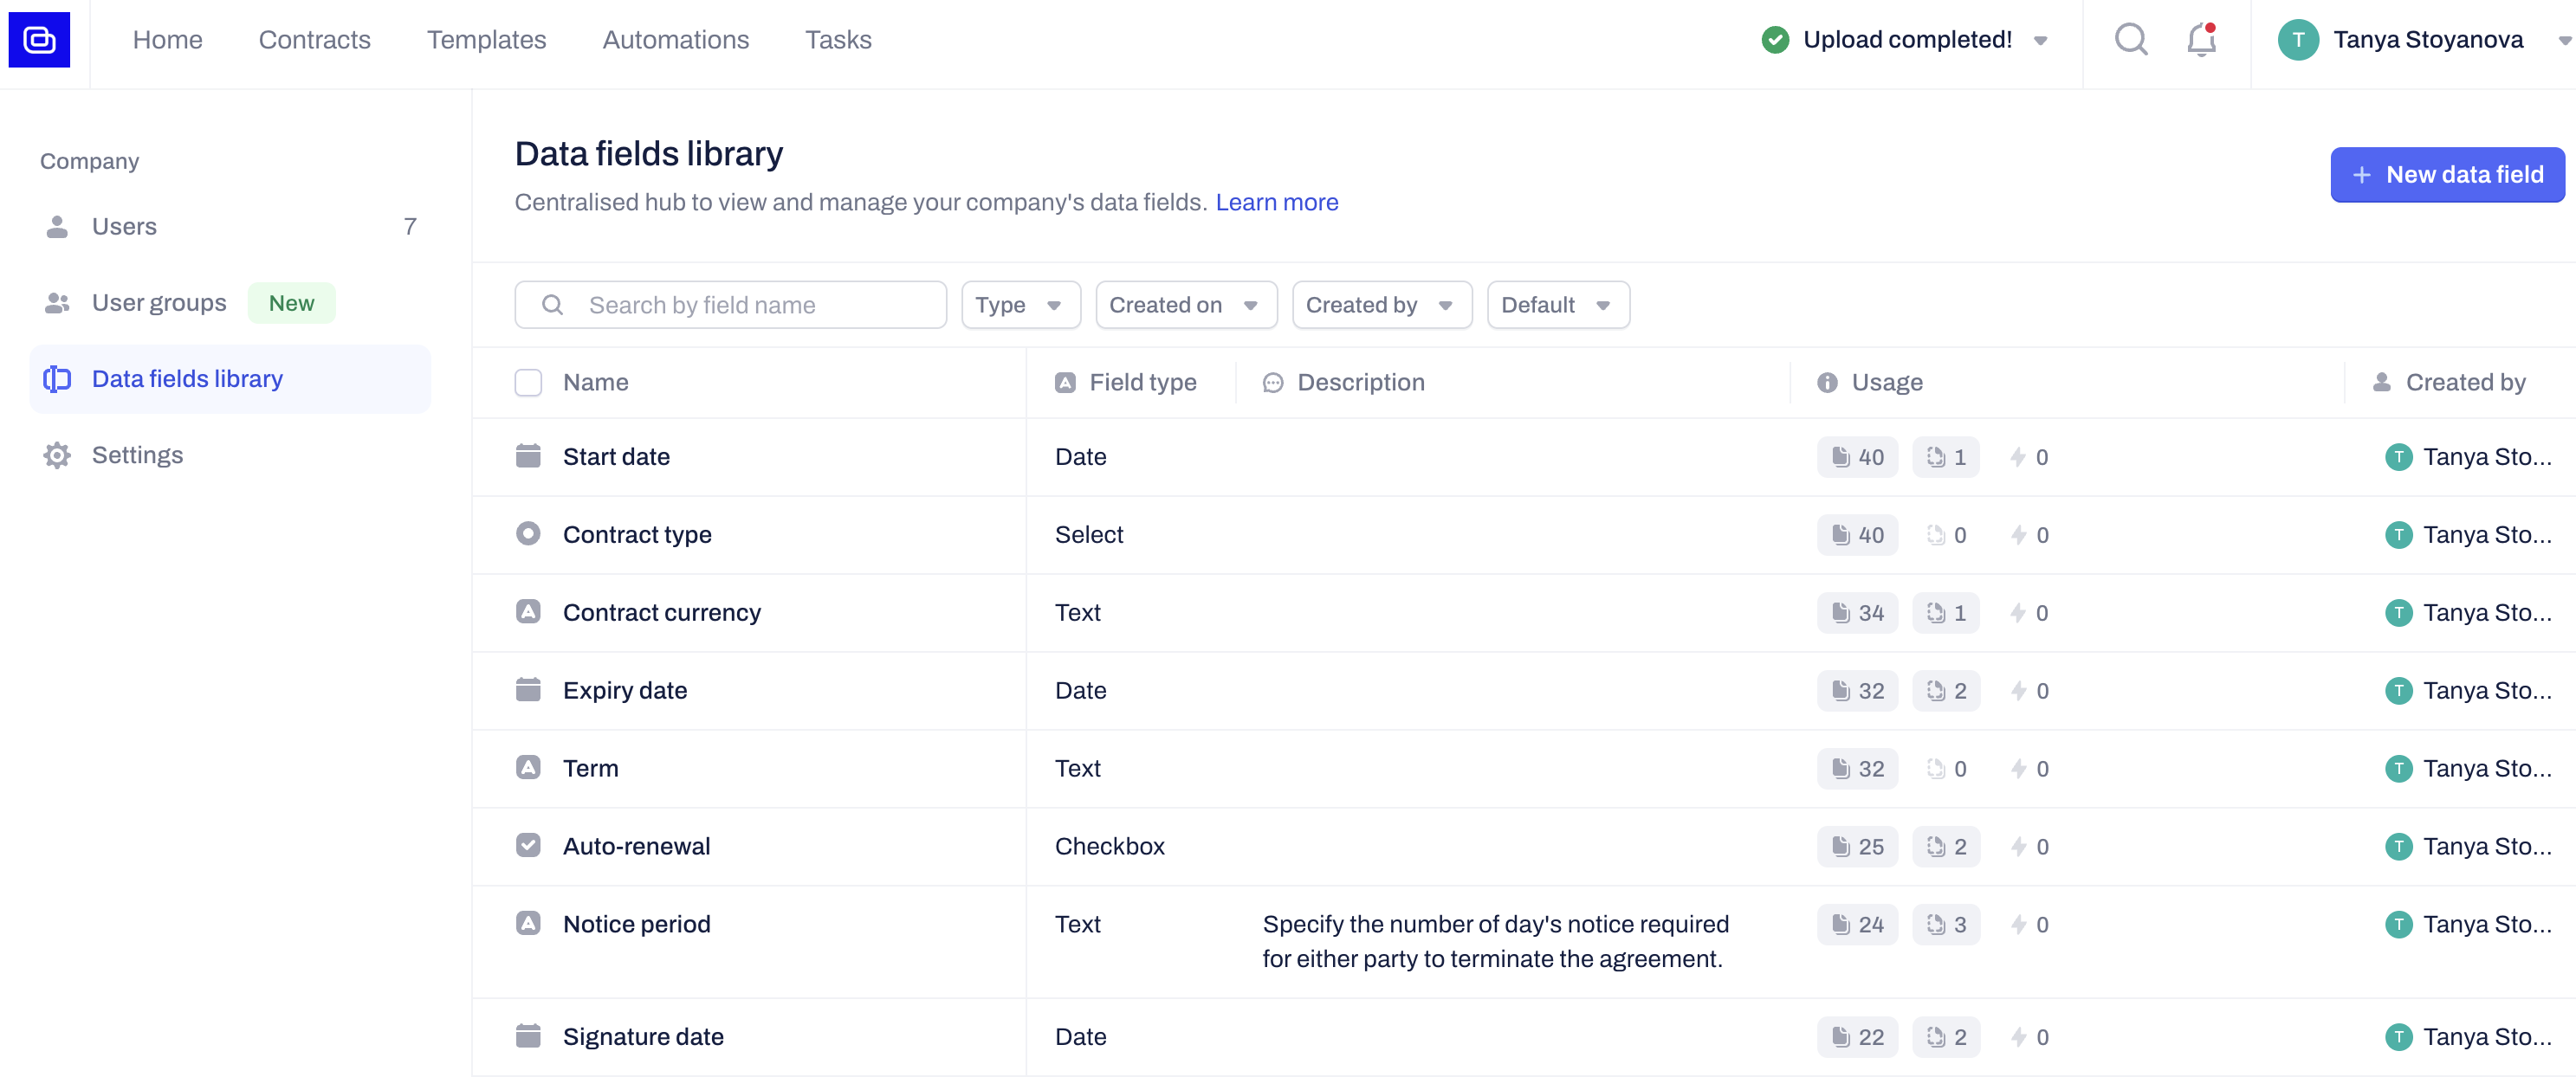Focus the Search by field name box
The width and height of the screenshot is (2576, 1077).
730,305
